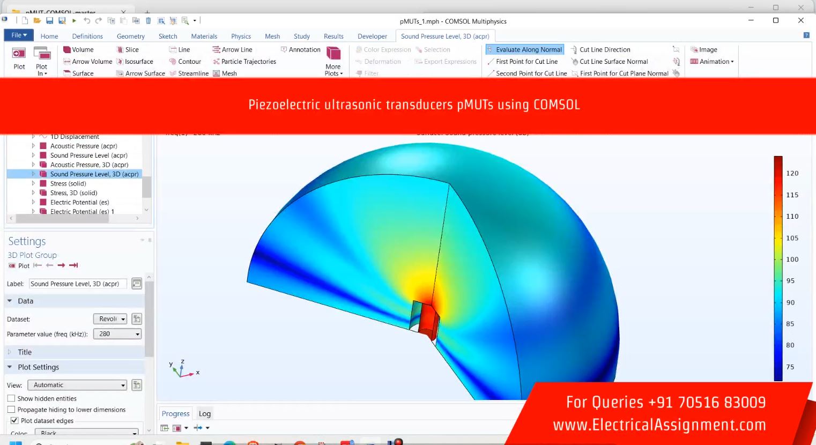Open the File menu

19,35
